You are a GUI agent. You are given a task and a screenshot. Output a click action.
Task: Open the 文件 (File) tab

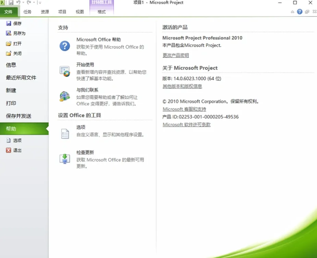pyautogui.click(x=9, y=12)
